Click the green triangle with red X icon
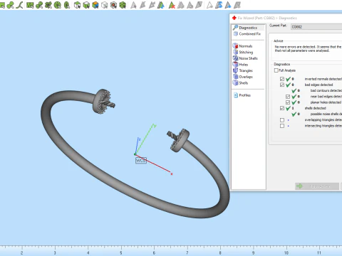Viewport: 342px width, 256px height. coord(172,5)
